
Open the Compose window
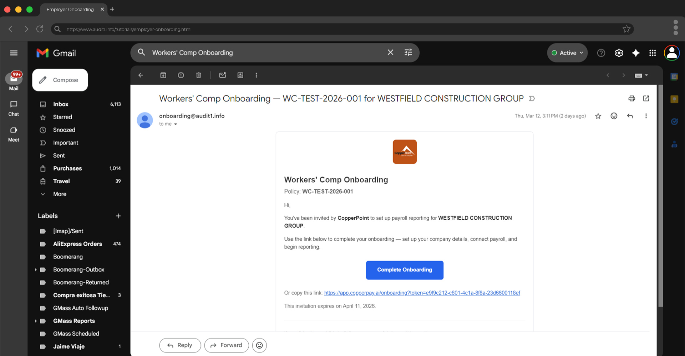pyautogui.click(x=60, y=80)
